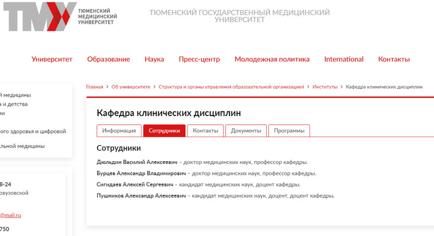Open the Молодежная политика menu

(x=272, y=59)
